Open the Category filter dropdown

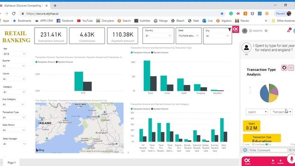click(14, 92)
